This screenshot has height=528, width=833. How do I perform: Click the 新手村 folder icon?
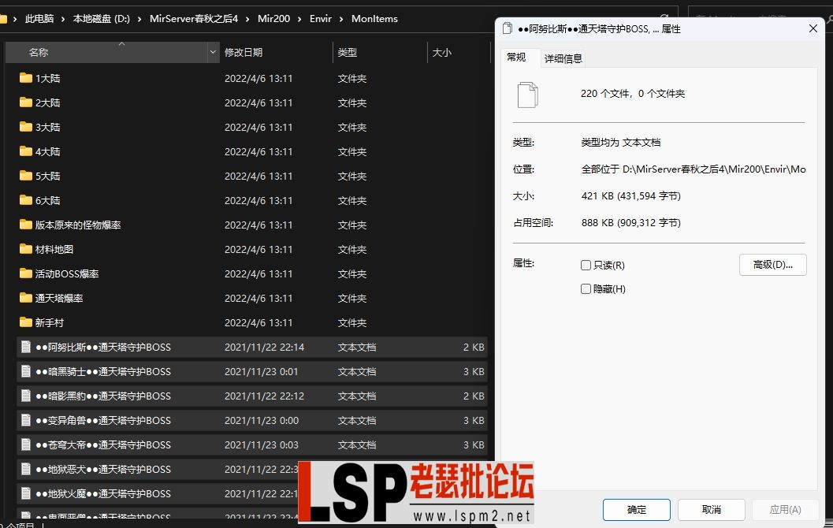coord(25,322)
